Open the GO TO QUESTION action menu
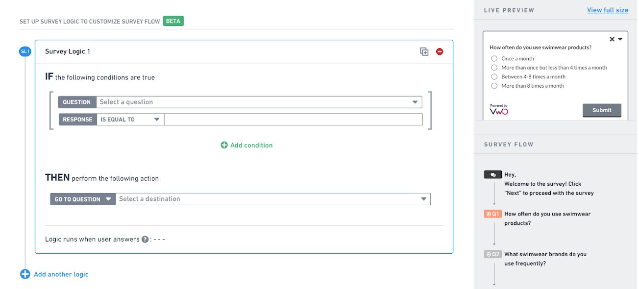 tap(83, 199)
